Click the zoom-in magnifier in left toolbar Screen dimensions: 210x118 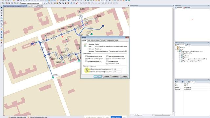pyautogui.click(x=2, y=24)
